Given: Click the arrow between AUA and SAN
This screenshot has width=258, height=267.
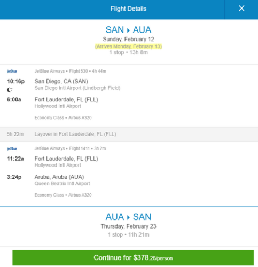Looking at the screenshot, I should pyautogui.click(x=128, y=217).
